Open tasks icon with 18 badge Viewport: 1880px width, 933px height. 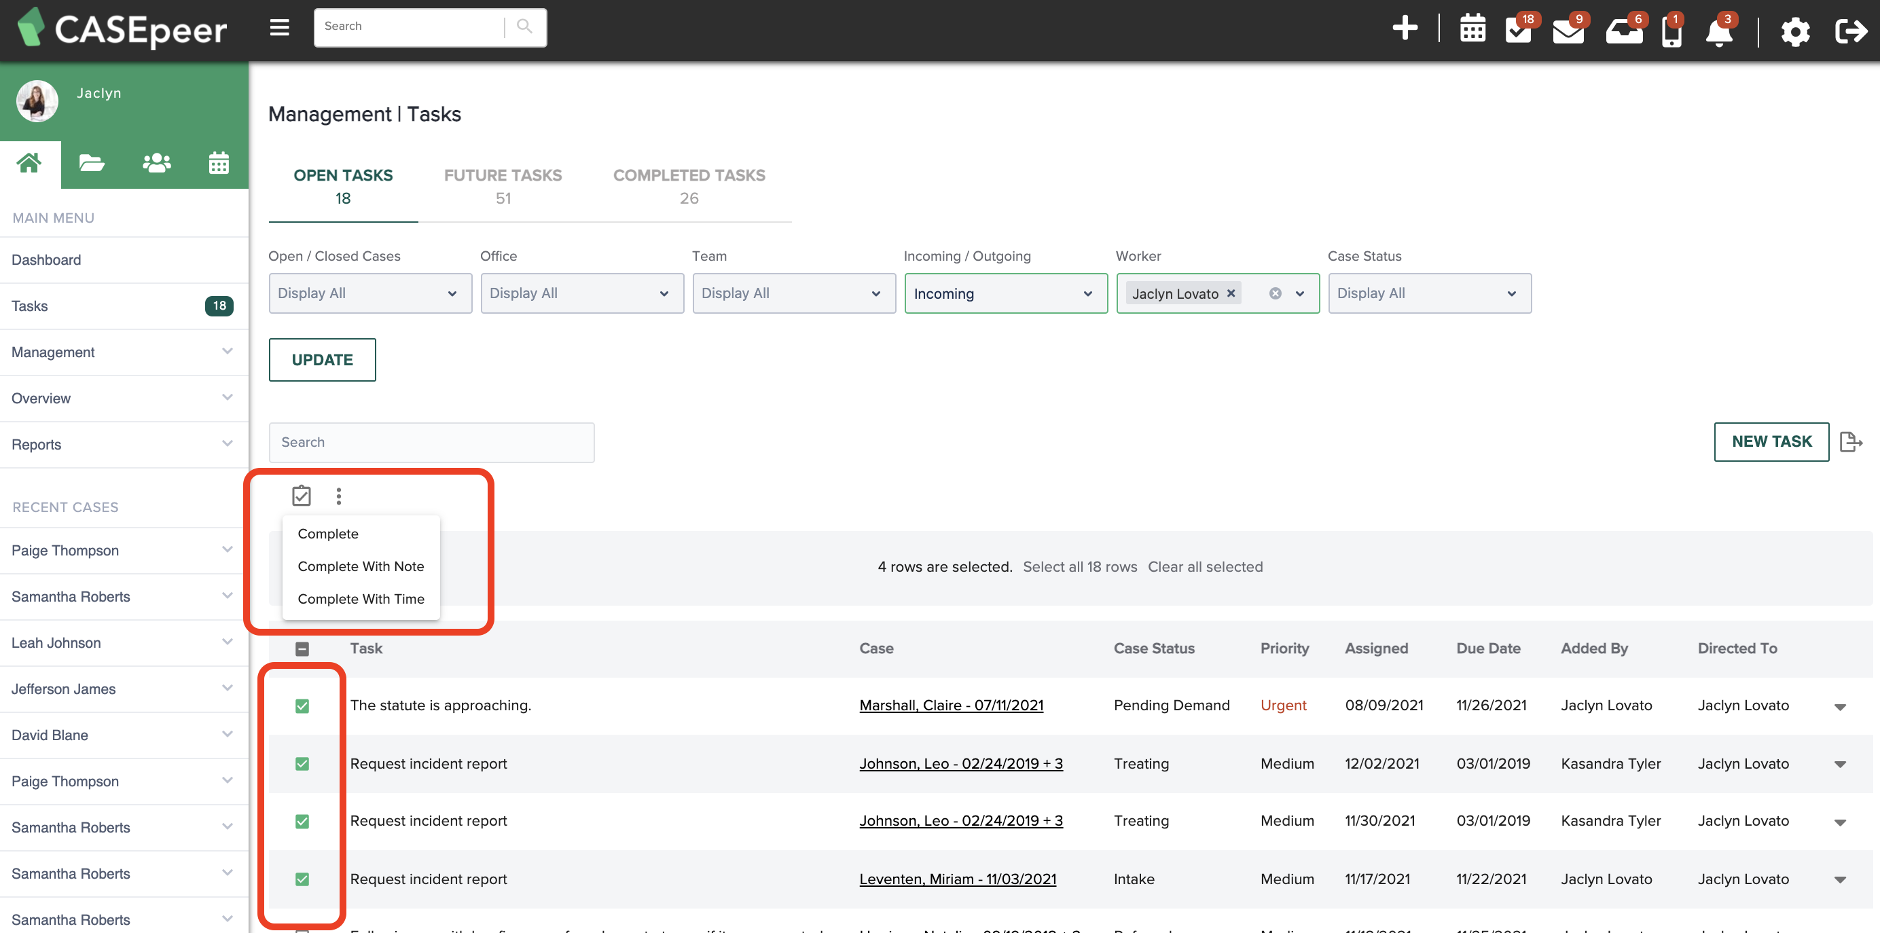coord(1519,31)
